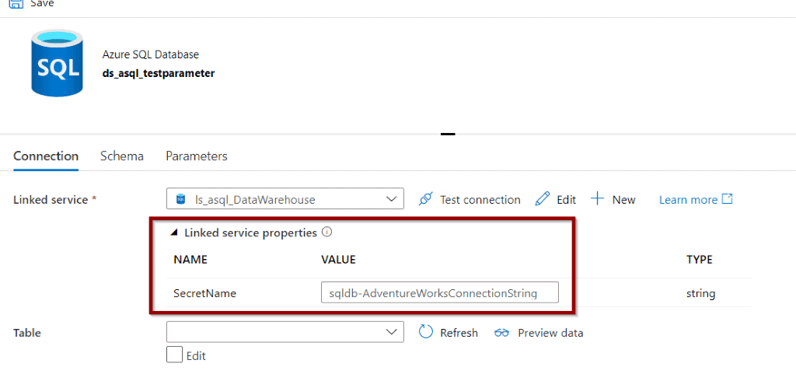Viewport: 796px width, 388px height.
Task: Enable the Edit checkbox under Table
Action: coord(174,355)
